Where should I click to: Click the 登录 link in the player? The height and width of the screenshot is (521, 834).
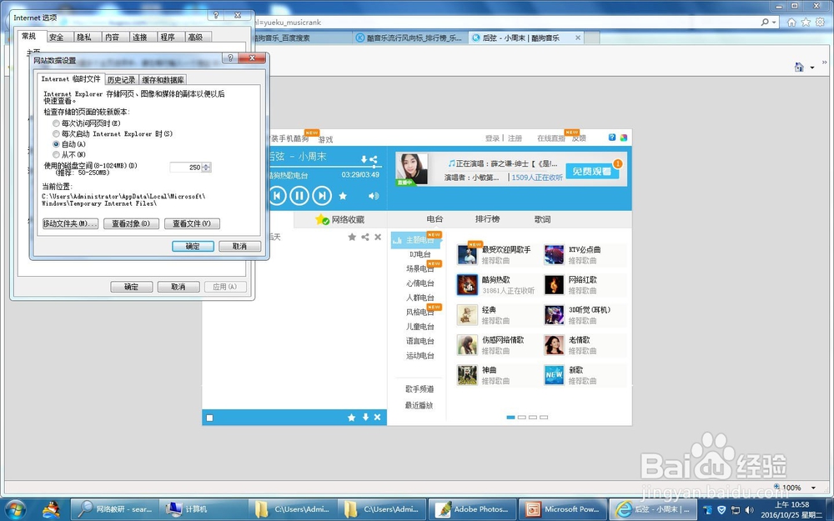[492, 138]
